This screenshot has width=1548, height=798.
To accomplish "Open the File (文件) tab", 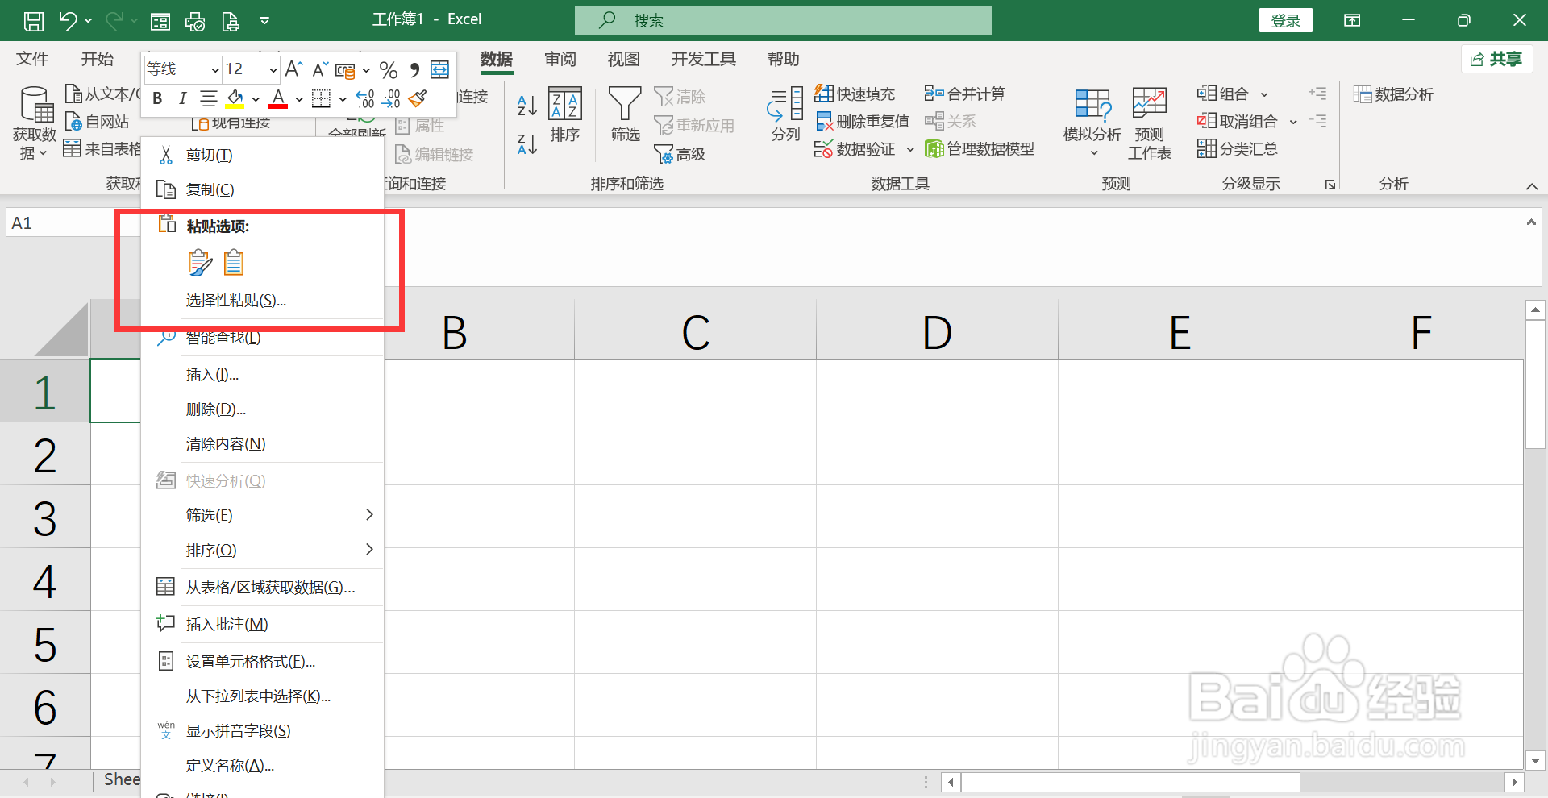I will pyautogui.click(x=32, y=59).
